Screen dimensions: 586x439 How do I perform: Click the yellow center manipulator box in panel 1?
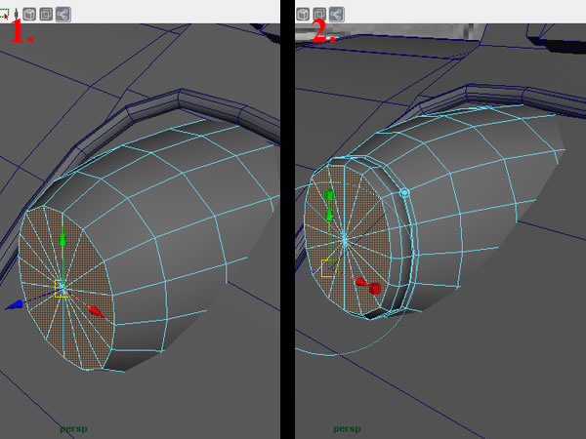click(63, 289)
